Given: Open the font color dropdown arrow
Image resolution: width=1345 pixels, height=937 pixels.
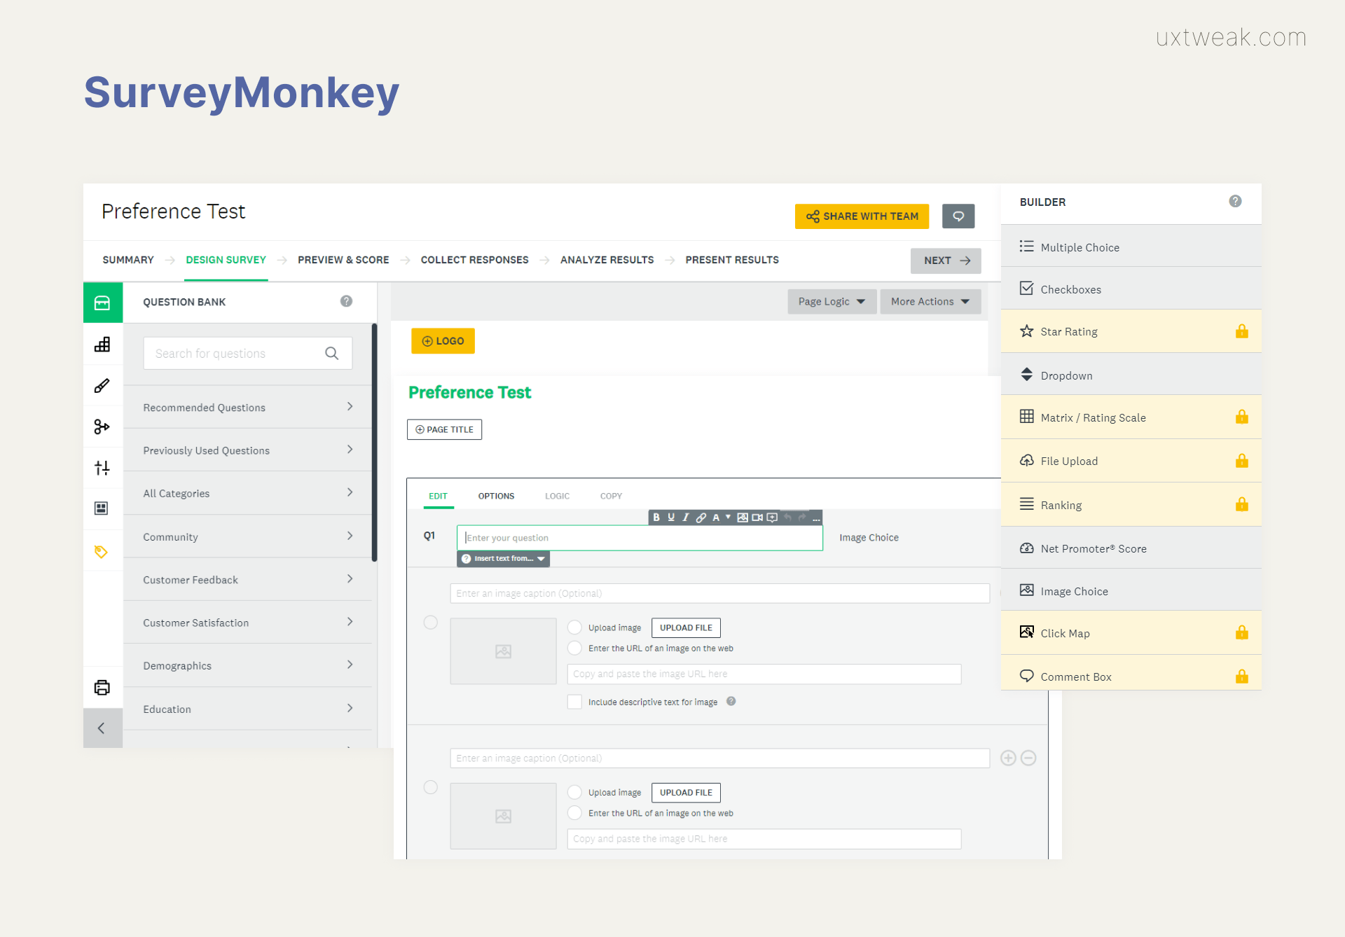Looking at the screenshot, I should click(729, 517).
